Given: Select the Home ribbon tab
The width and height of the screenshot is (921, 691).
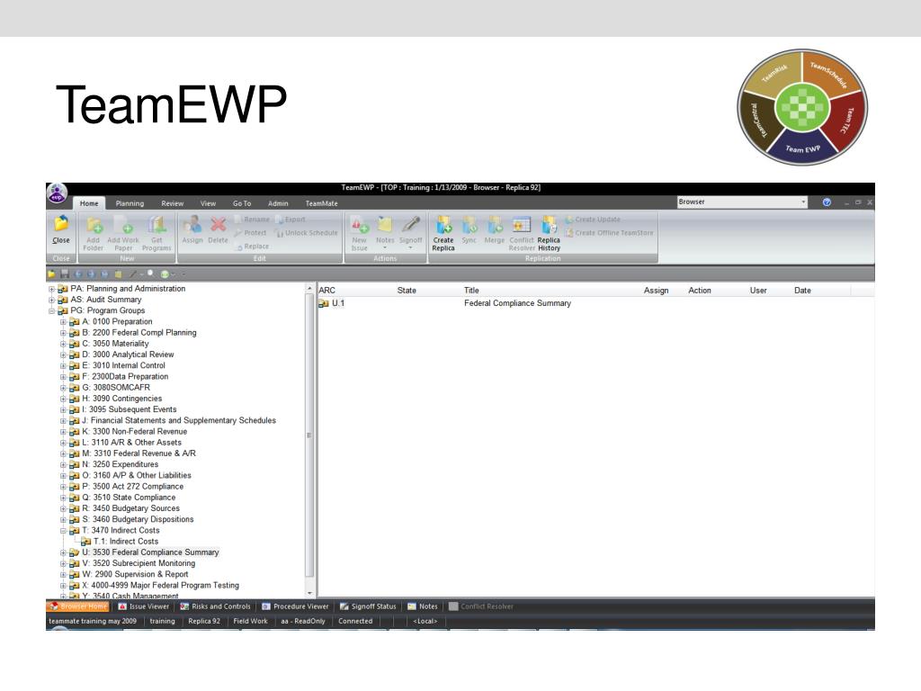Looking at the screenshot, I should click(x=89, y=203).
